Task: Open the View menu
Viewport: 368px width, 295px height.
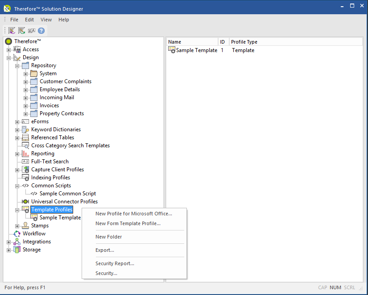Action: [46, 20]
